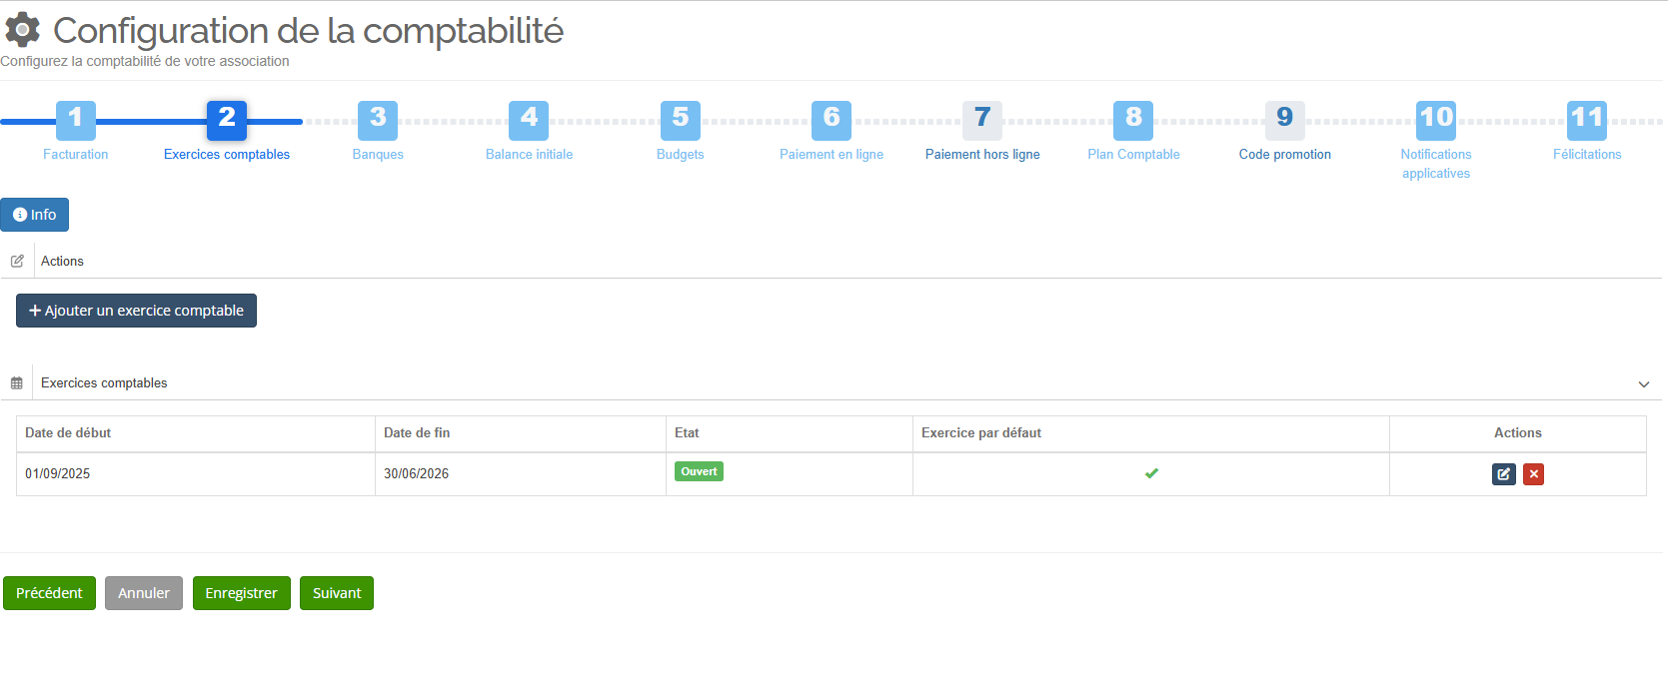Select step 1 Facturation
Image resolution: width=1668 pixels, height=692 pixels.
tap(76, 120)
